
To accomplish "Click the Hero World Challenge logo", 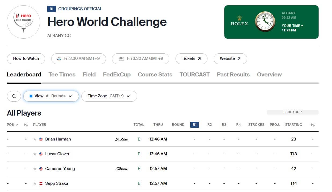I will coord(24,22).
